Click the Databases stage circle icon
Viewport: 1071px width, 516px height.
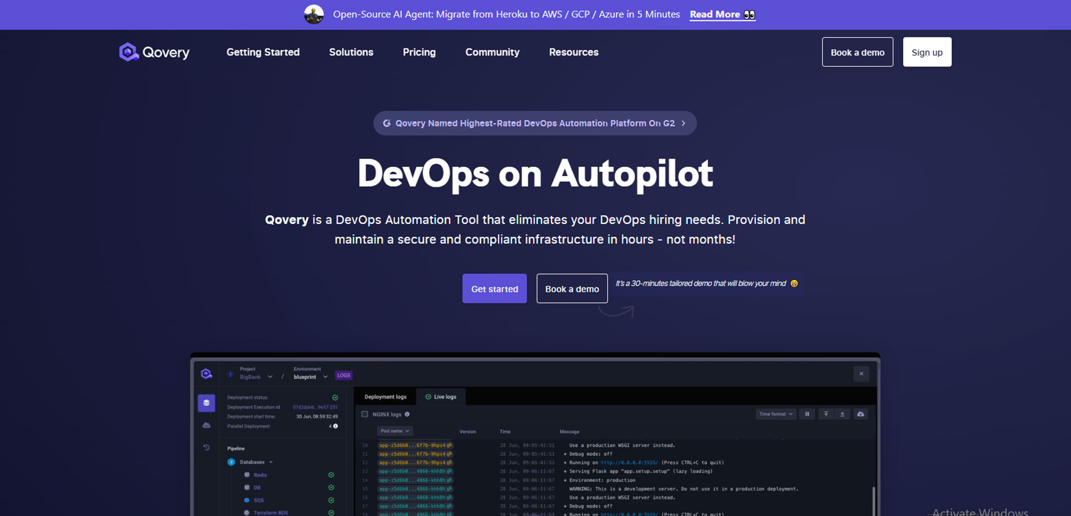231,462
